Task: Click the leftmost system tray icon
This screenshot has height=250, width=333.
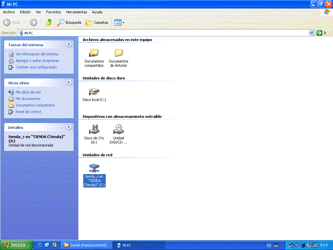Action: point(291,245)
